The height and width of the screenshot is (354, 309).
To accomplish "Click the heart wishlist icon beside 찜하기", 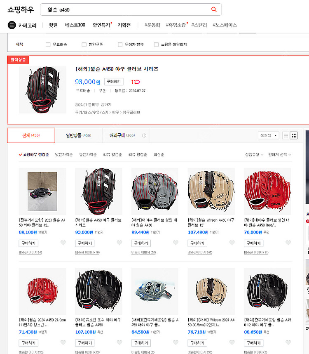I will (97, 104).
